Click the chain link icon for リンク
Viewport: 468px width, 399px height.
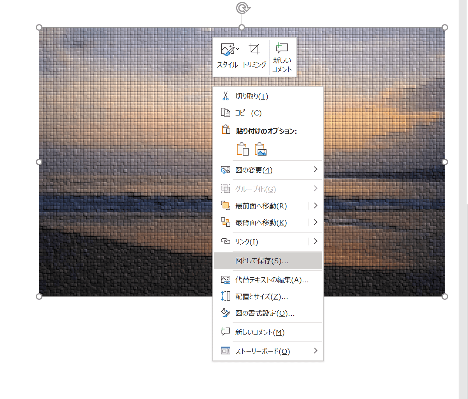pos(226,241)
